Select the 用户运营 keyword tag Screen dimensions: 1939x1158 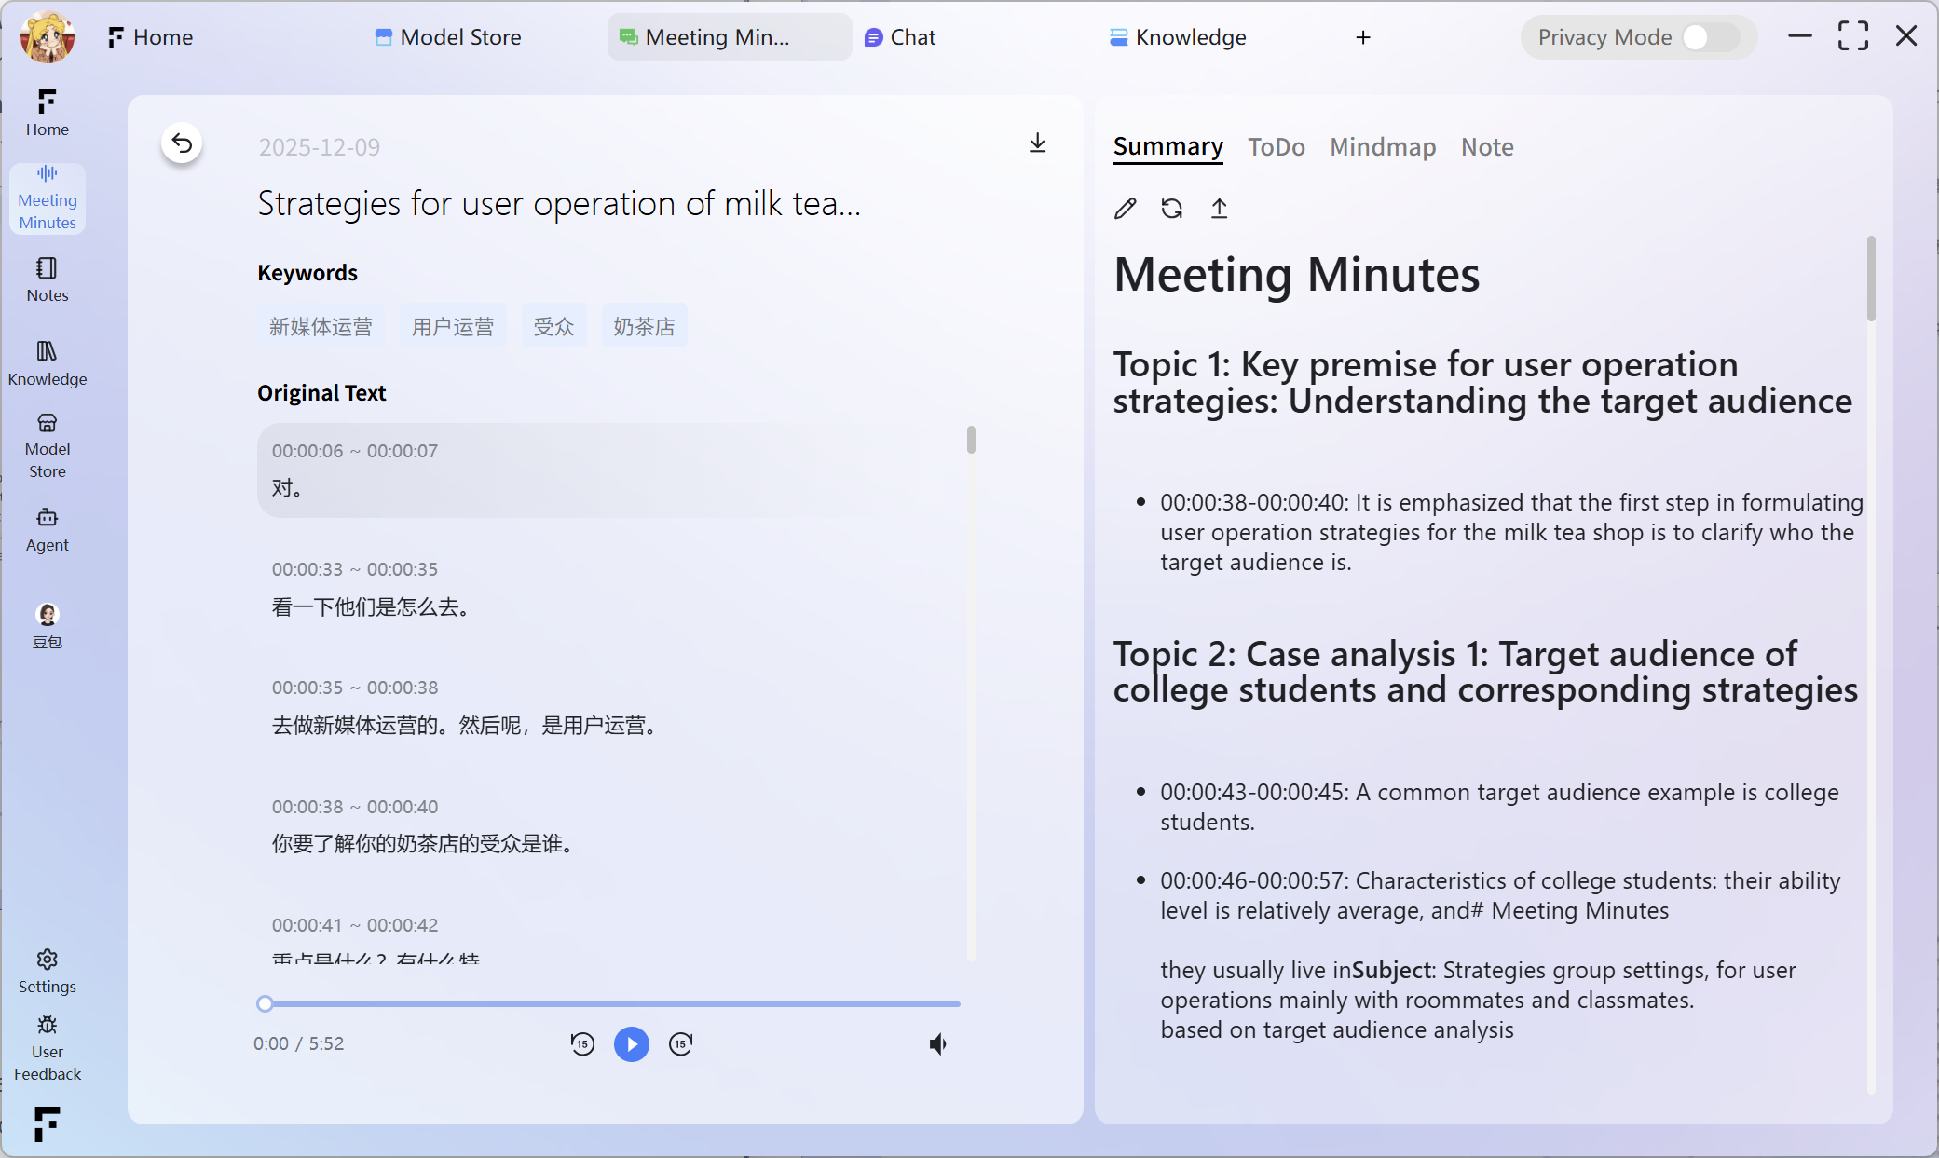click(x=453, y=327)
